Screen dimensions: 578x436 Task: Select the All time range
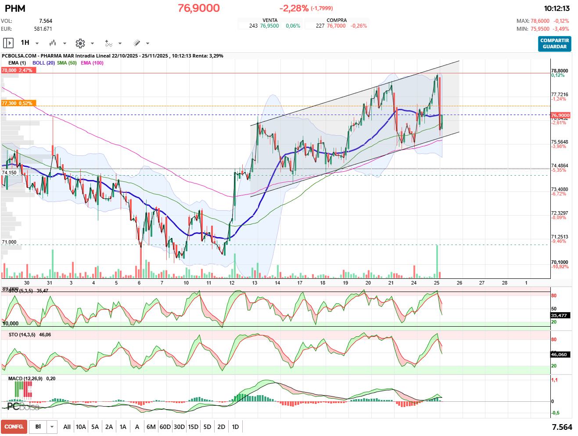[67, 427]
